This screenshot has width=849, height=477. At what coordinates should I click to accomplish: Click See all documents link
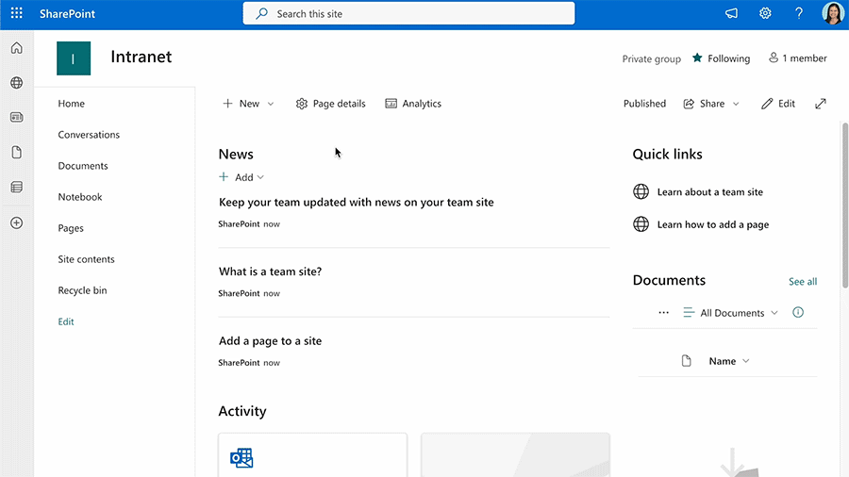[x=803, y=281]
